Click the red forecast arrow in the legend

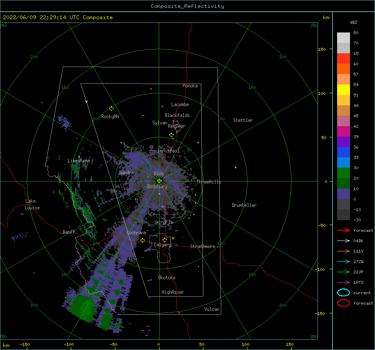click(x=343, y=230)
